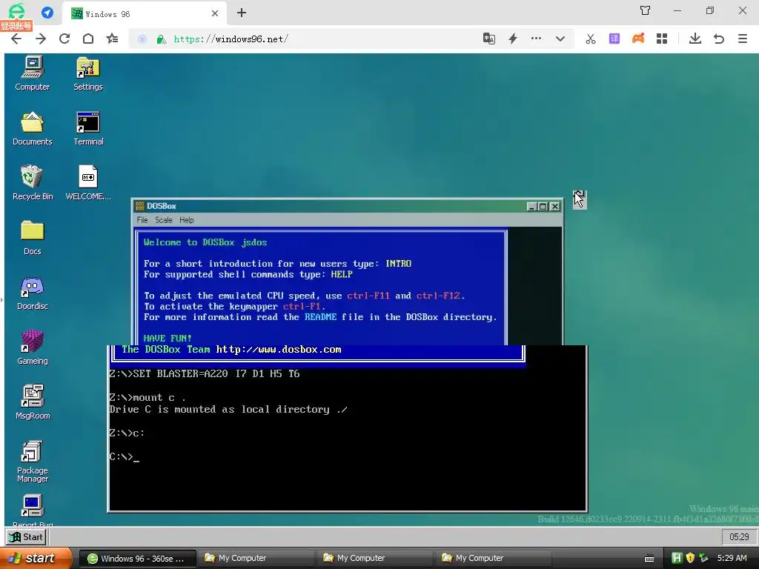Close the DOSBox window
The height and width of the screenshot is (569, 759).
[x=555, y=207]
